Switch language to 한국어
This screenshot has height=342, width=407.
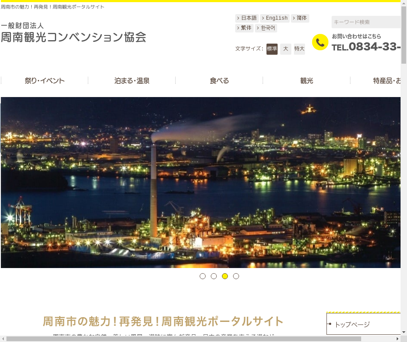[266, 28]
